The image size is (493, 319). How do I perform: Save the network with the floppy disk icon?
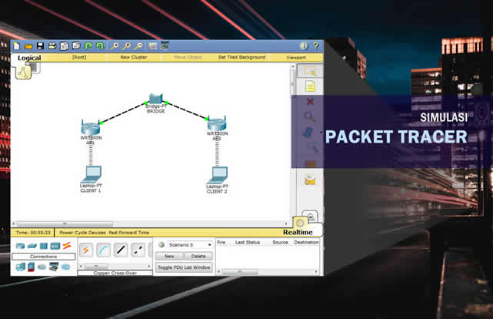click(40, 46)
